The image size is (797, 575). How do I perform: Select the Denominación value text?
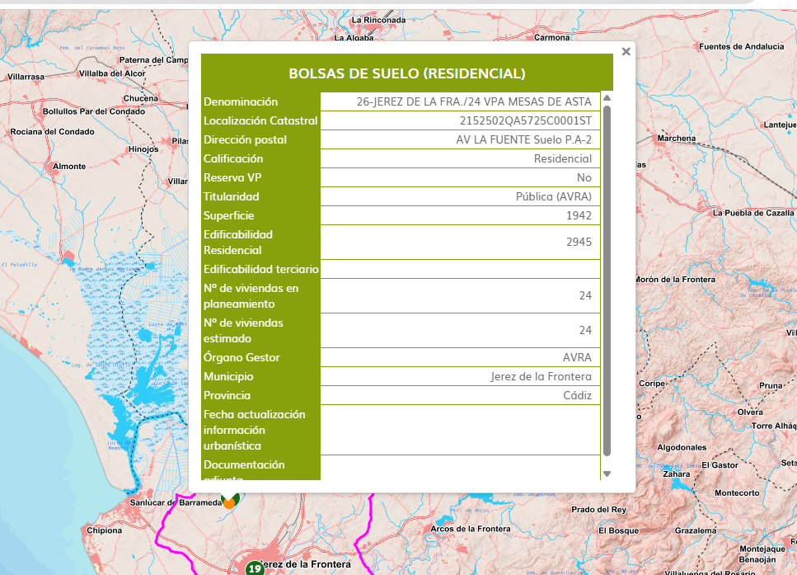[x=474, y=102]
